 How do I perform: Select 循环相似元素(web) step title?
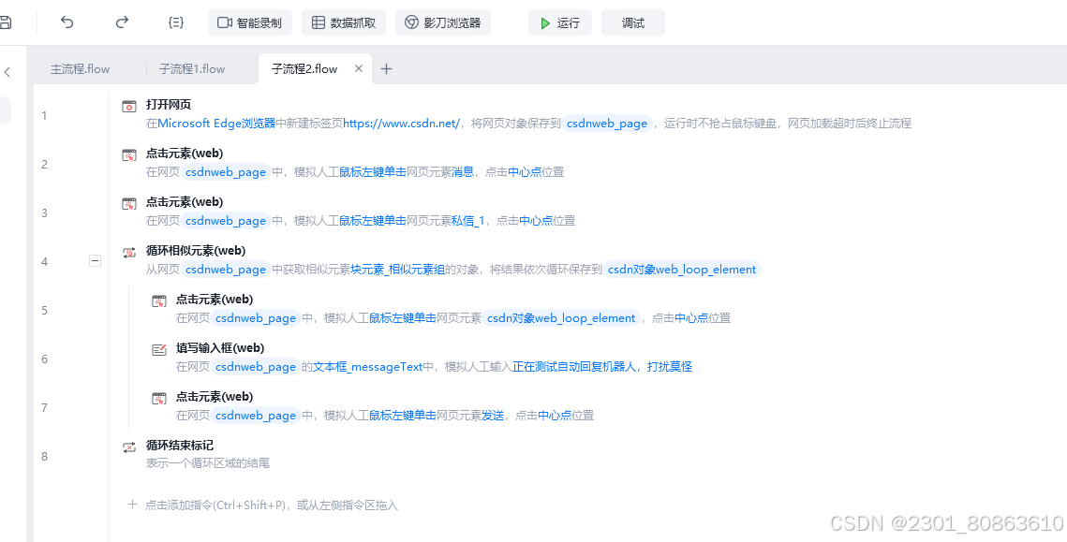(196, 250)
